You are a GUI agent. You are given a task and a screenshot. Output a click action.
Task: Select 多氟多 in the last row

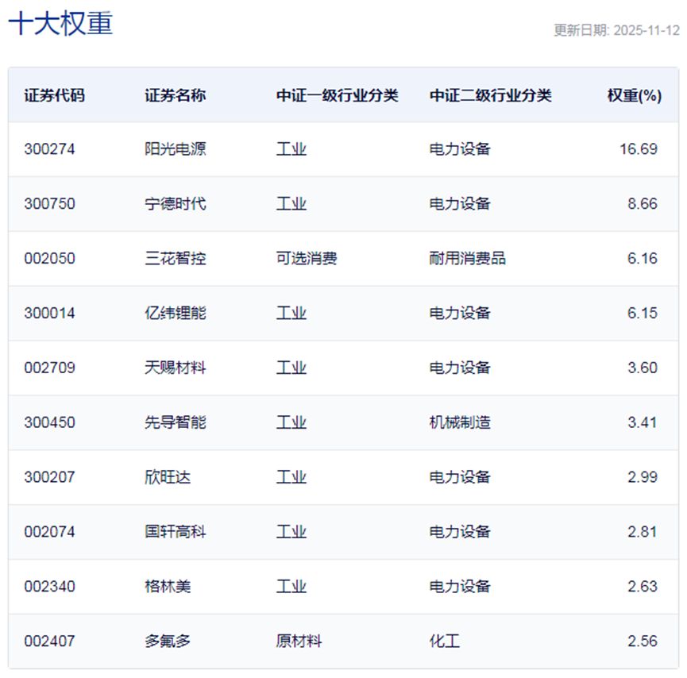pyautogui.click(x=164, y=641)
